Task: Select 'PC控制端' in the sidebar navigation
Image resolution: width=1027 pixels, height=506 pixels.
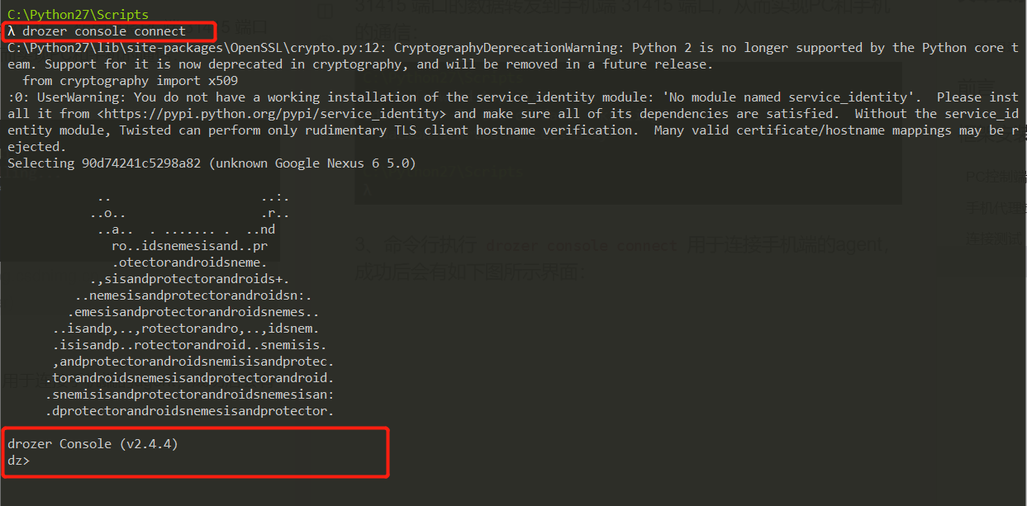Action: (996, 175)
